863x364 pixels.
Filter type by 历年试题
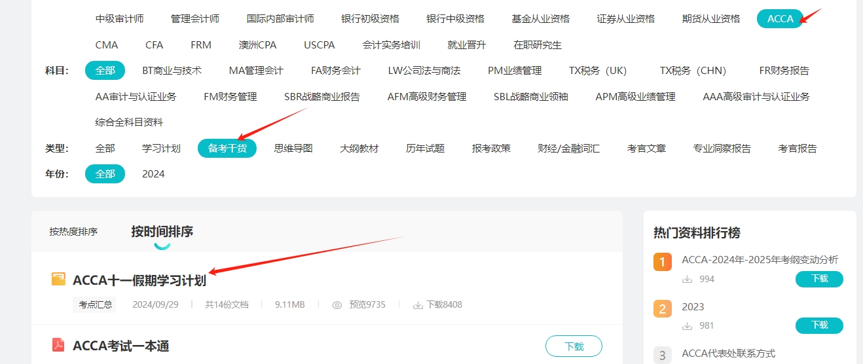pyautogui.click(x=425, y=149)
